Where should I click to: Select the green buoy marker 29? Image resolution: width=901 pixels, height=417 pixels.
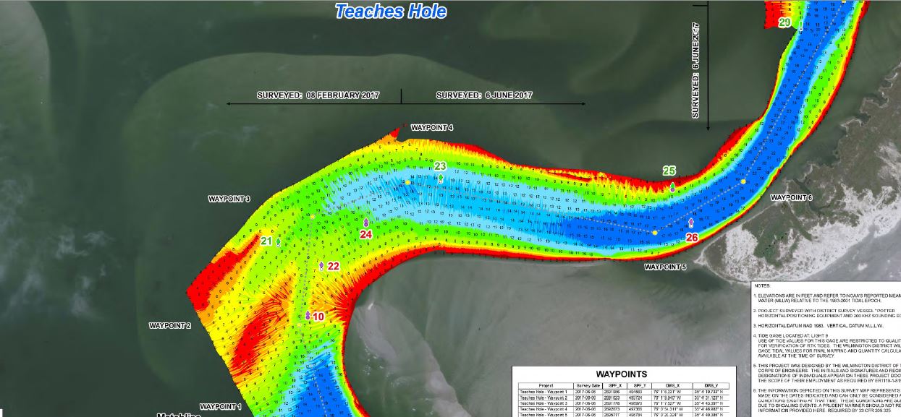pyautogui.click(x=799, y=24)
